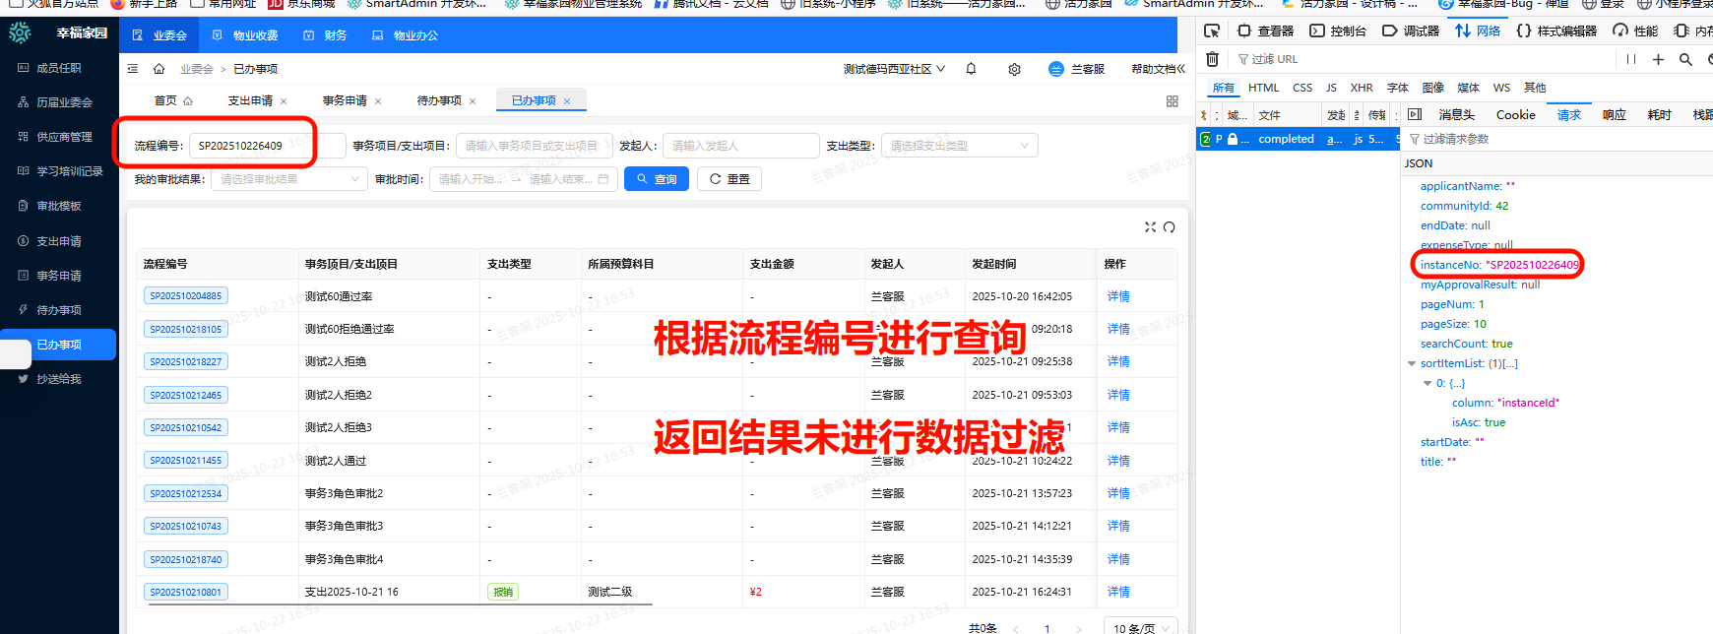Toggle table fullscreen icon
Screen dimensions: 1713x634
(x=1150, y=227)
